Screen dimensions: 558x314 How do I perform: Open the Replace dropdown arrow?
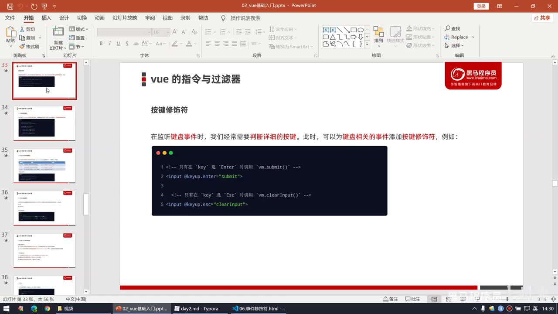473,37
